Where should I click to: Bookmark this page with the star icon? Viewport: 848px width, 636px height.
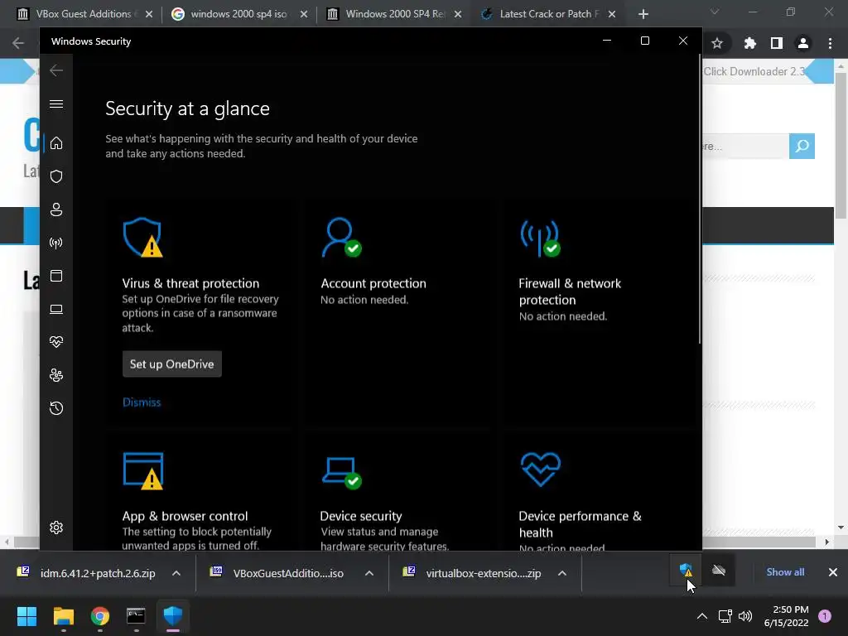717,43
